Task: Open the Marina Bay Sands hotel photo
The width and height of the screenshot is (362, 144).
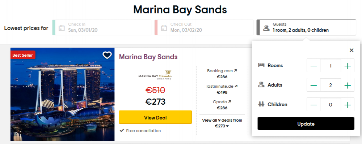Action: click(63, 94)
